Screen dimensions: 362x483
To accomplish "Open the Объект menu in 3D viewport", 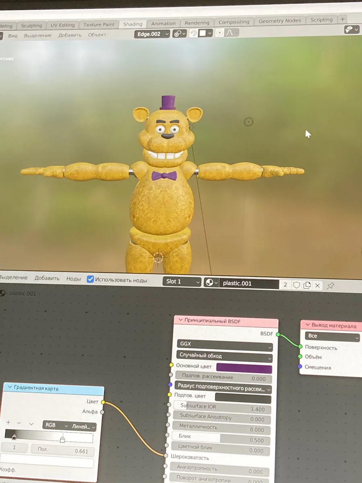I will click(97, 35).
